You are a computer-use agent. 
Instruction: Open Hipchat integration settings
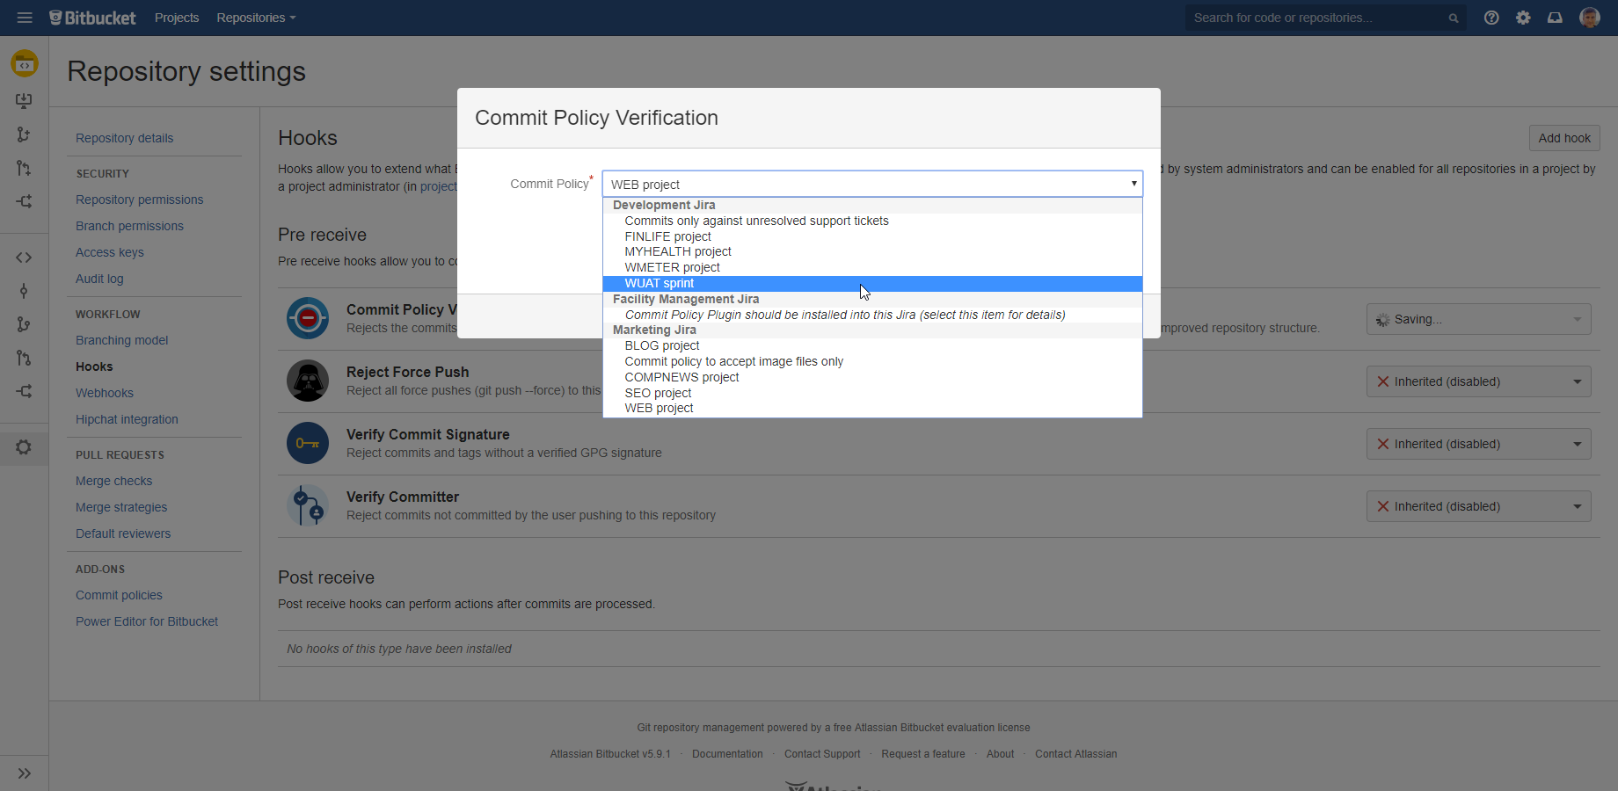coord(127,419)
